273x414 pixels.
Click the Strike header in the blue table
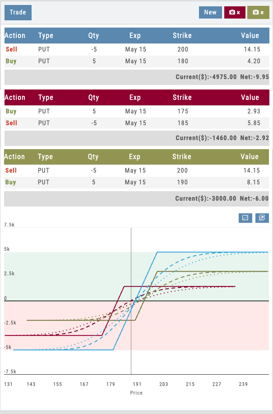coord(182,35)
